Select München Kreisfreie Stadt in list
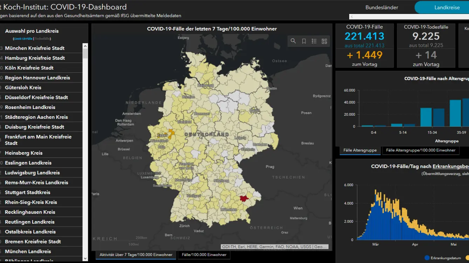 pyautogui.click(x=35, y=48)
